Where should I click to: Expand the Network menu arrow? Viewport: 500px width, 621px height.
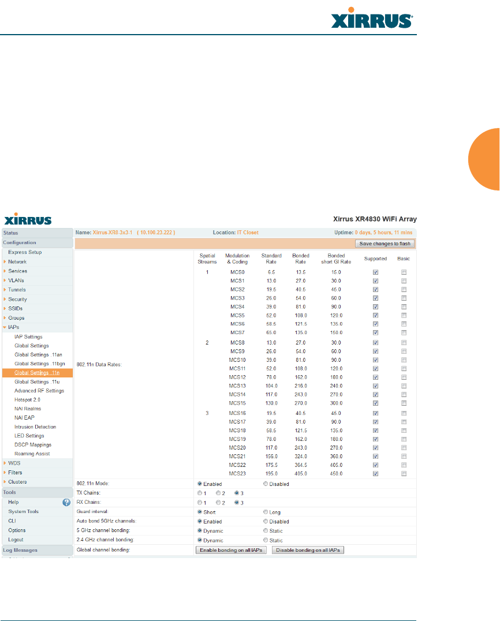coord(5,262)
